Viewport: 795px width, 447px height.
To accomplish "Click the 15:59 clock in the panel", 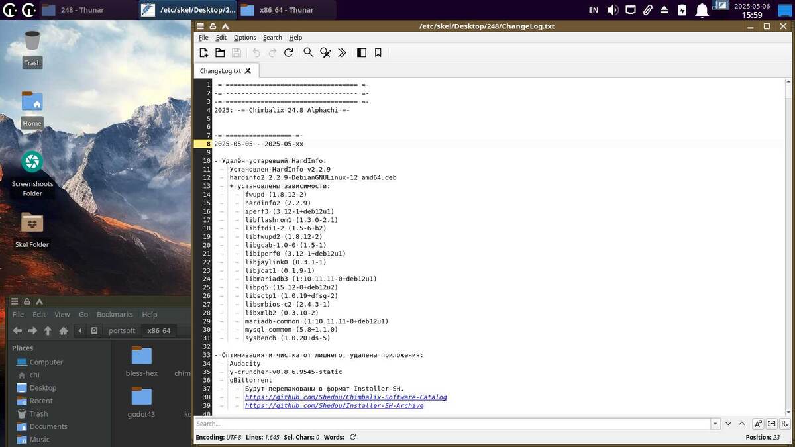I will pyautogui.click(x=752, y=15).
